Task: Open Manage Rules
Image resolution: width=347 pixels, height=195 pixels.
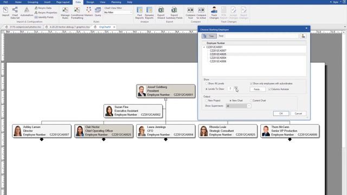Action: (65, 12)
